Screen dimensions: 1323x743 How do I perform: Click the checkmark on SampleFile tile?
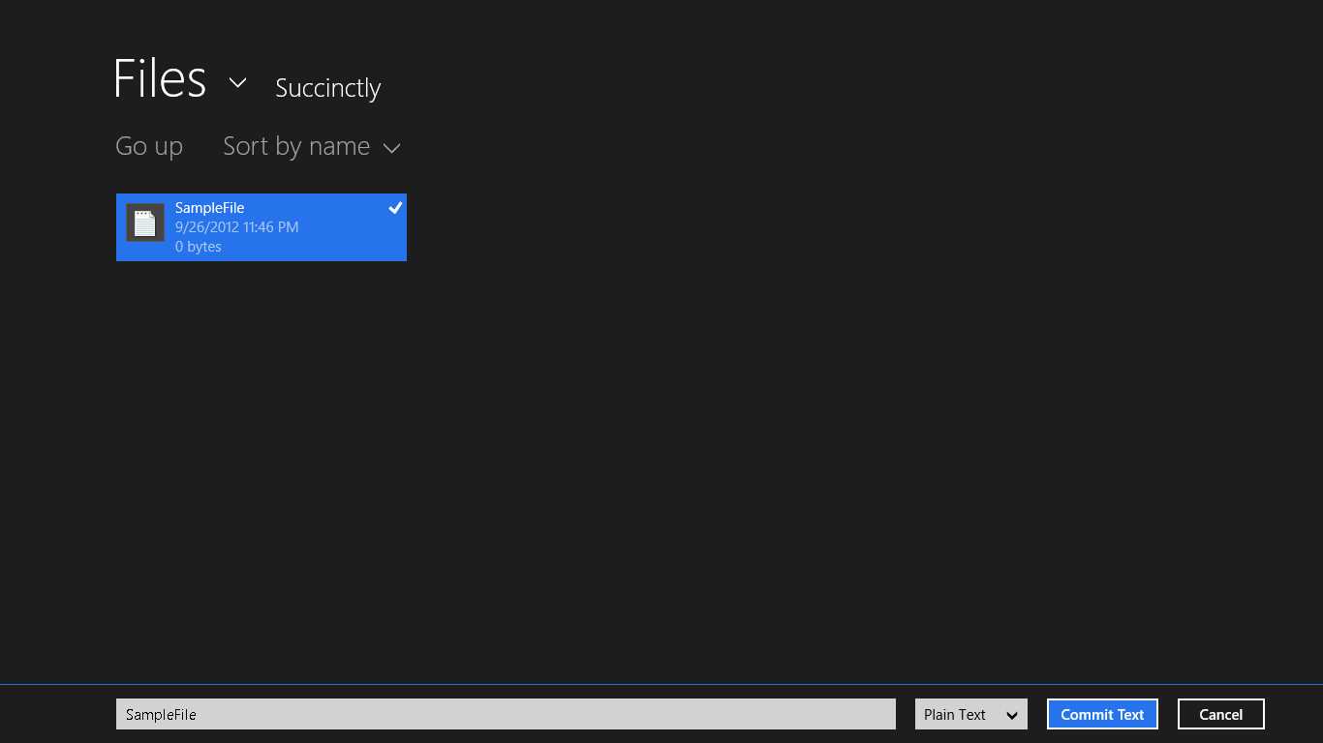tap(395, 207)
